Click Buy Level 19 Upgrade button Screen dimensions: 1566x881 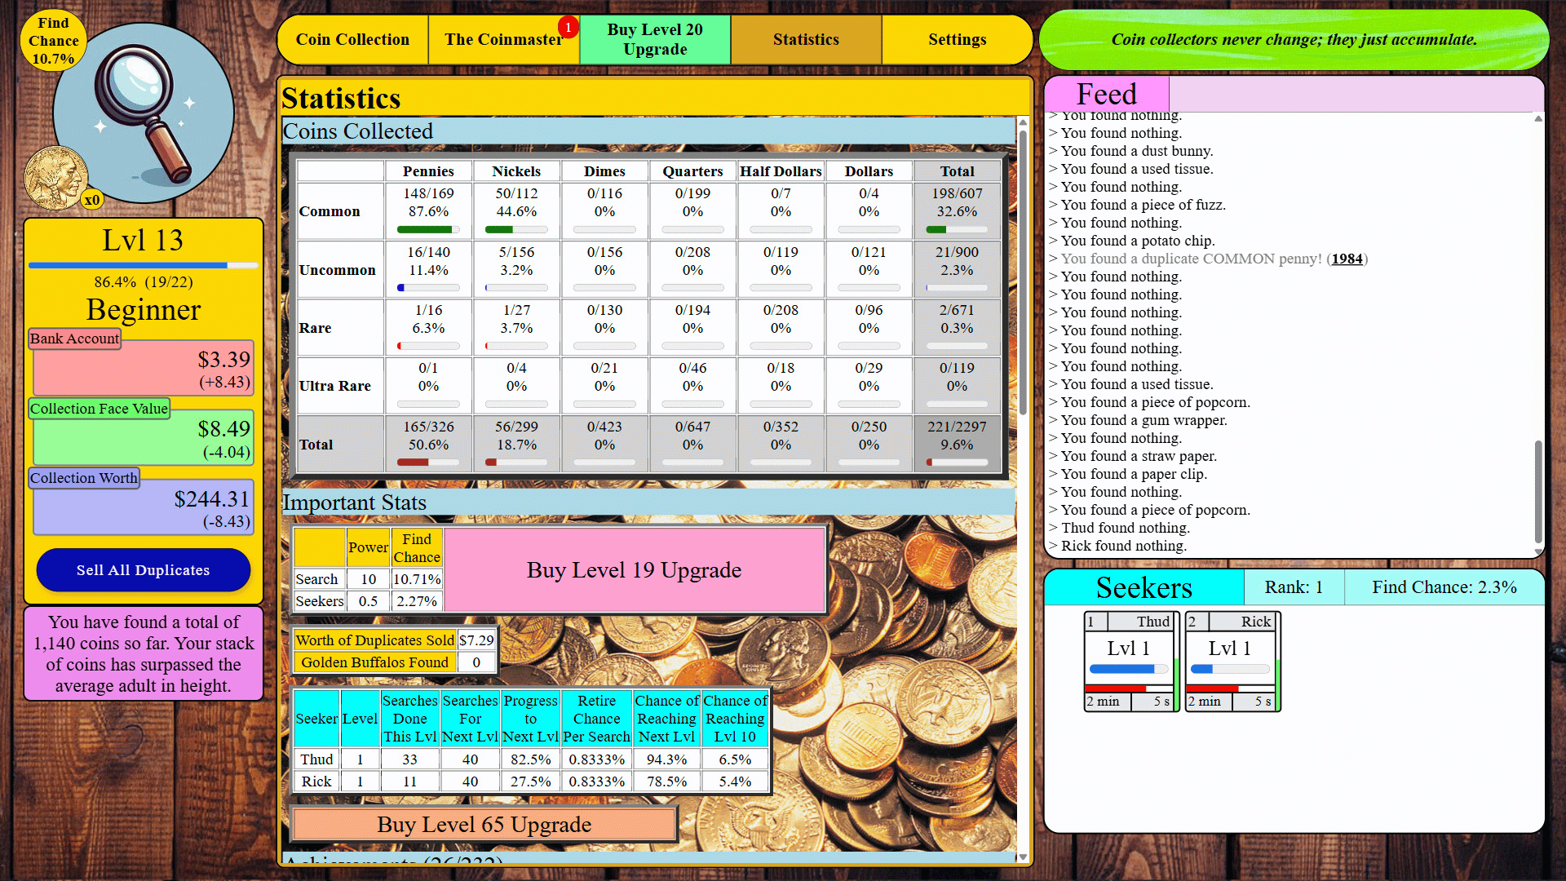pyautogui.click(x=634, y=569)
